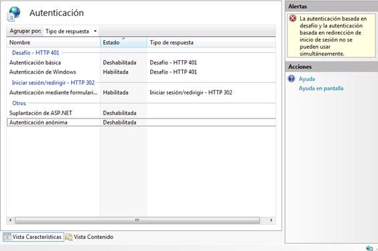This screenshot has width=378, height=251.
Task: Open the Agrupar por dropdown
Action: pos(71,31)
